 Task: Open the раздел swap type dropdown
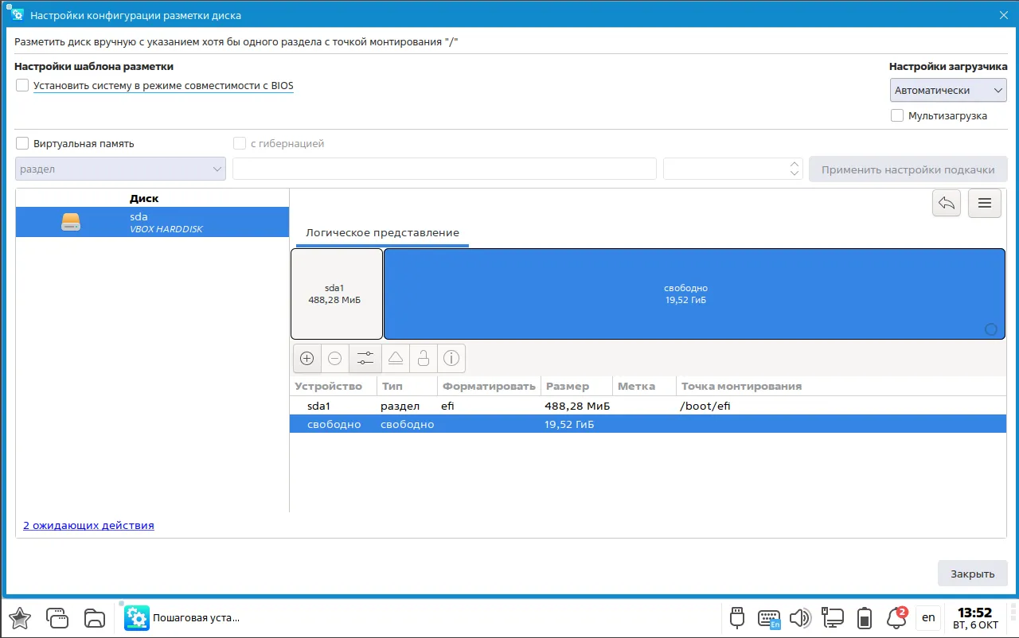coord(120,169)
